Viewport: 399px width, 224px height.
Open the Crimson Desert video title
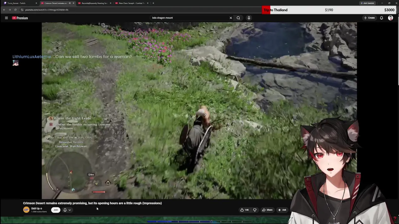pyautogui.click(x=92, y=203)
